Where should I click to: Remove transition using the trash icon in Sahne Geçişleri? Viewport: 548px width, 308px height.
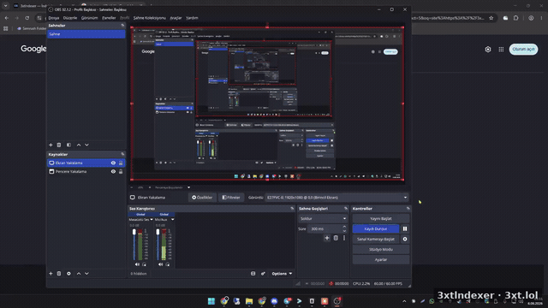[x=336, y=238]
